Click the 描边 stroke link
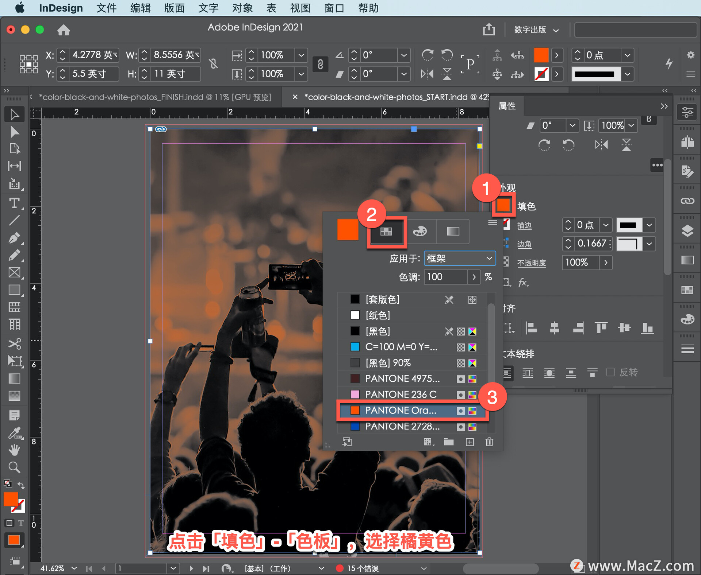Screen dimensions: 701x575 (x=524, y=225)
